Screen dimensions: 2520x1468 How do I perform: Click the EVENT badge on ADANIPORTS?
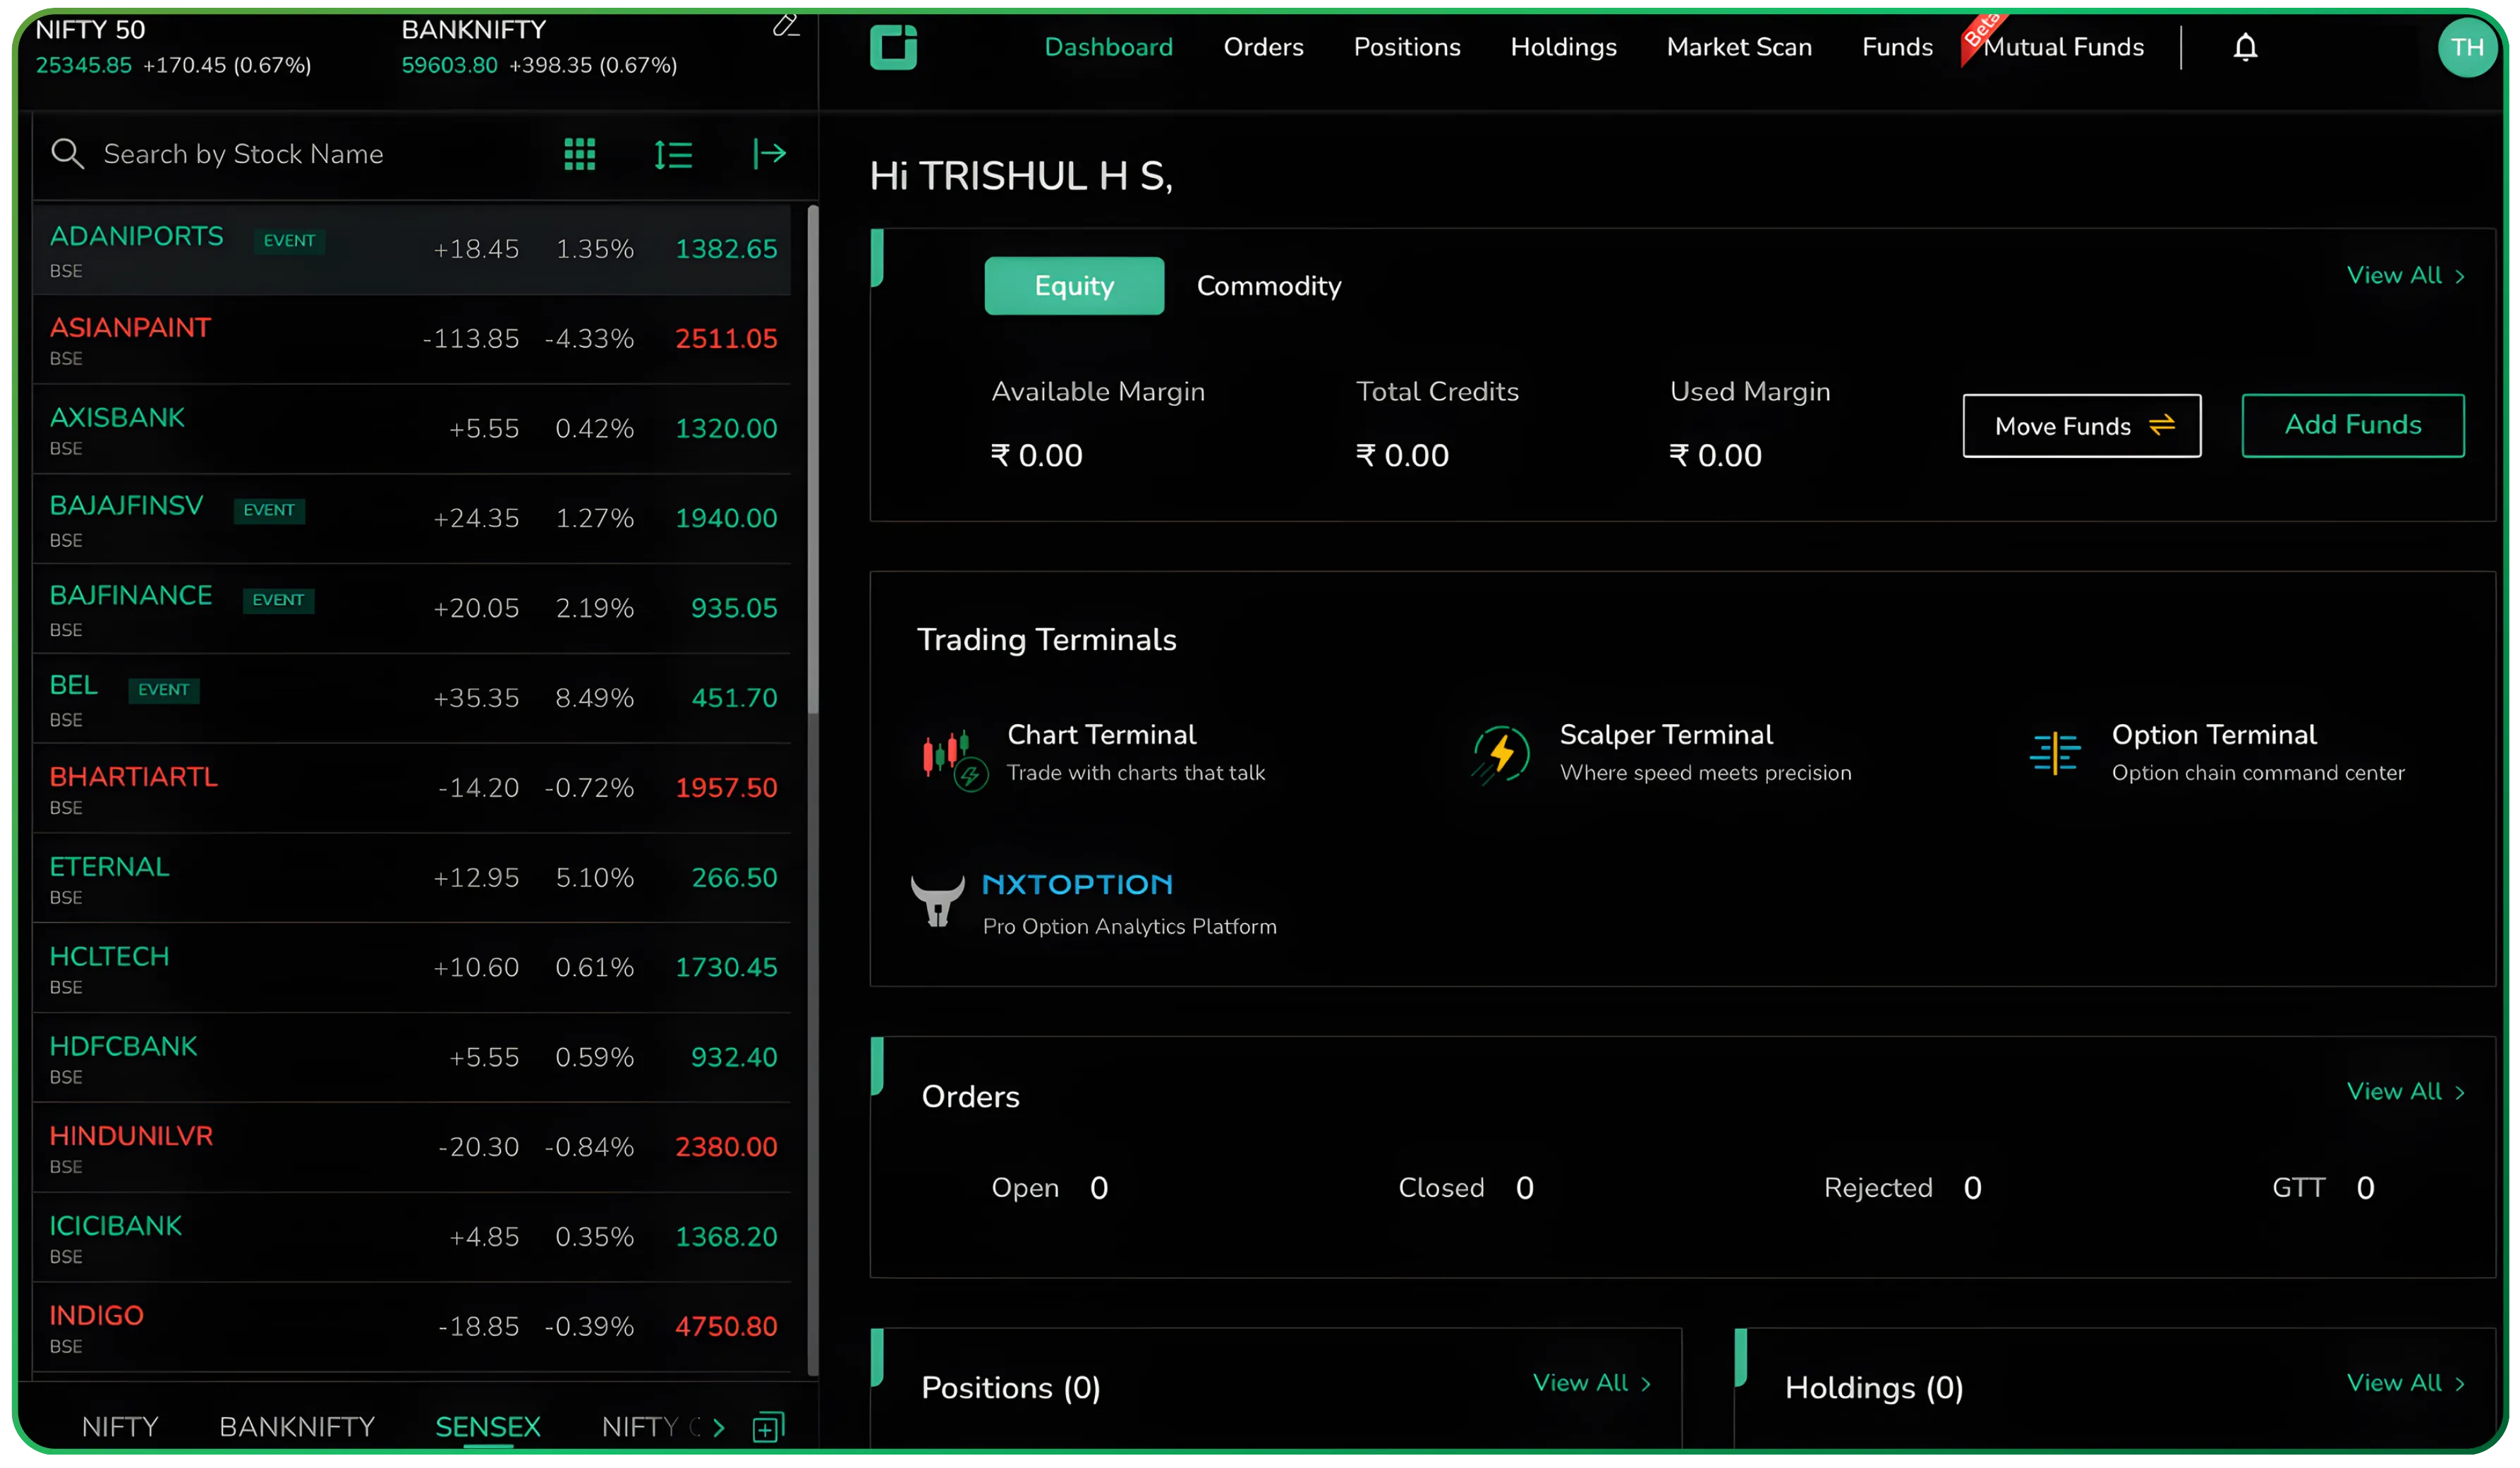pos(289,241)
